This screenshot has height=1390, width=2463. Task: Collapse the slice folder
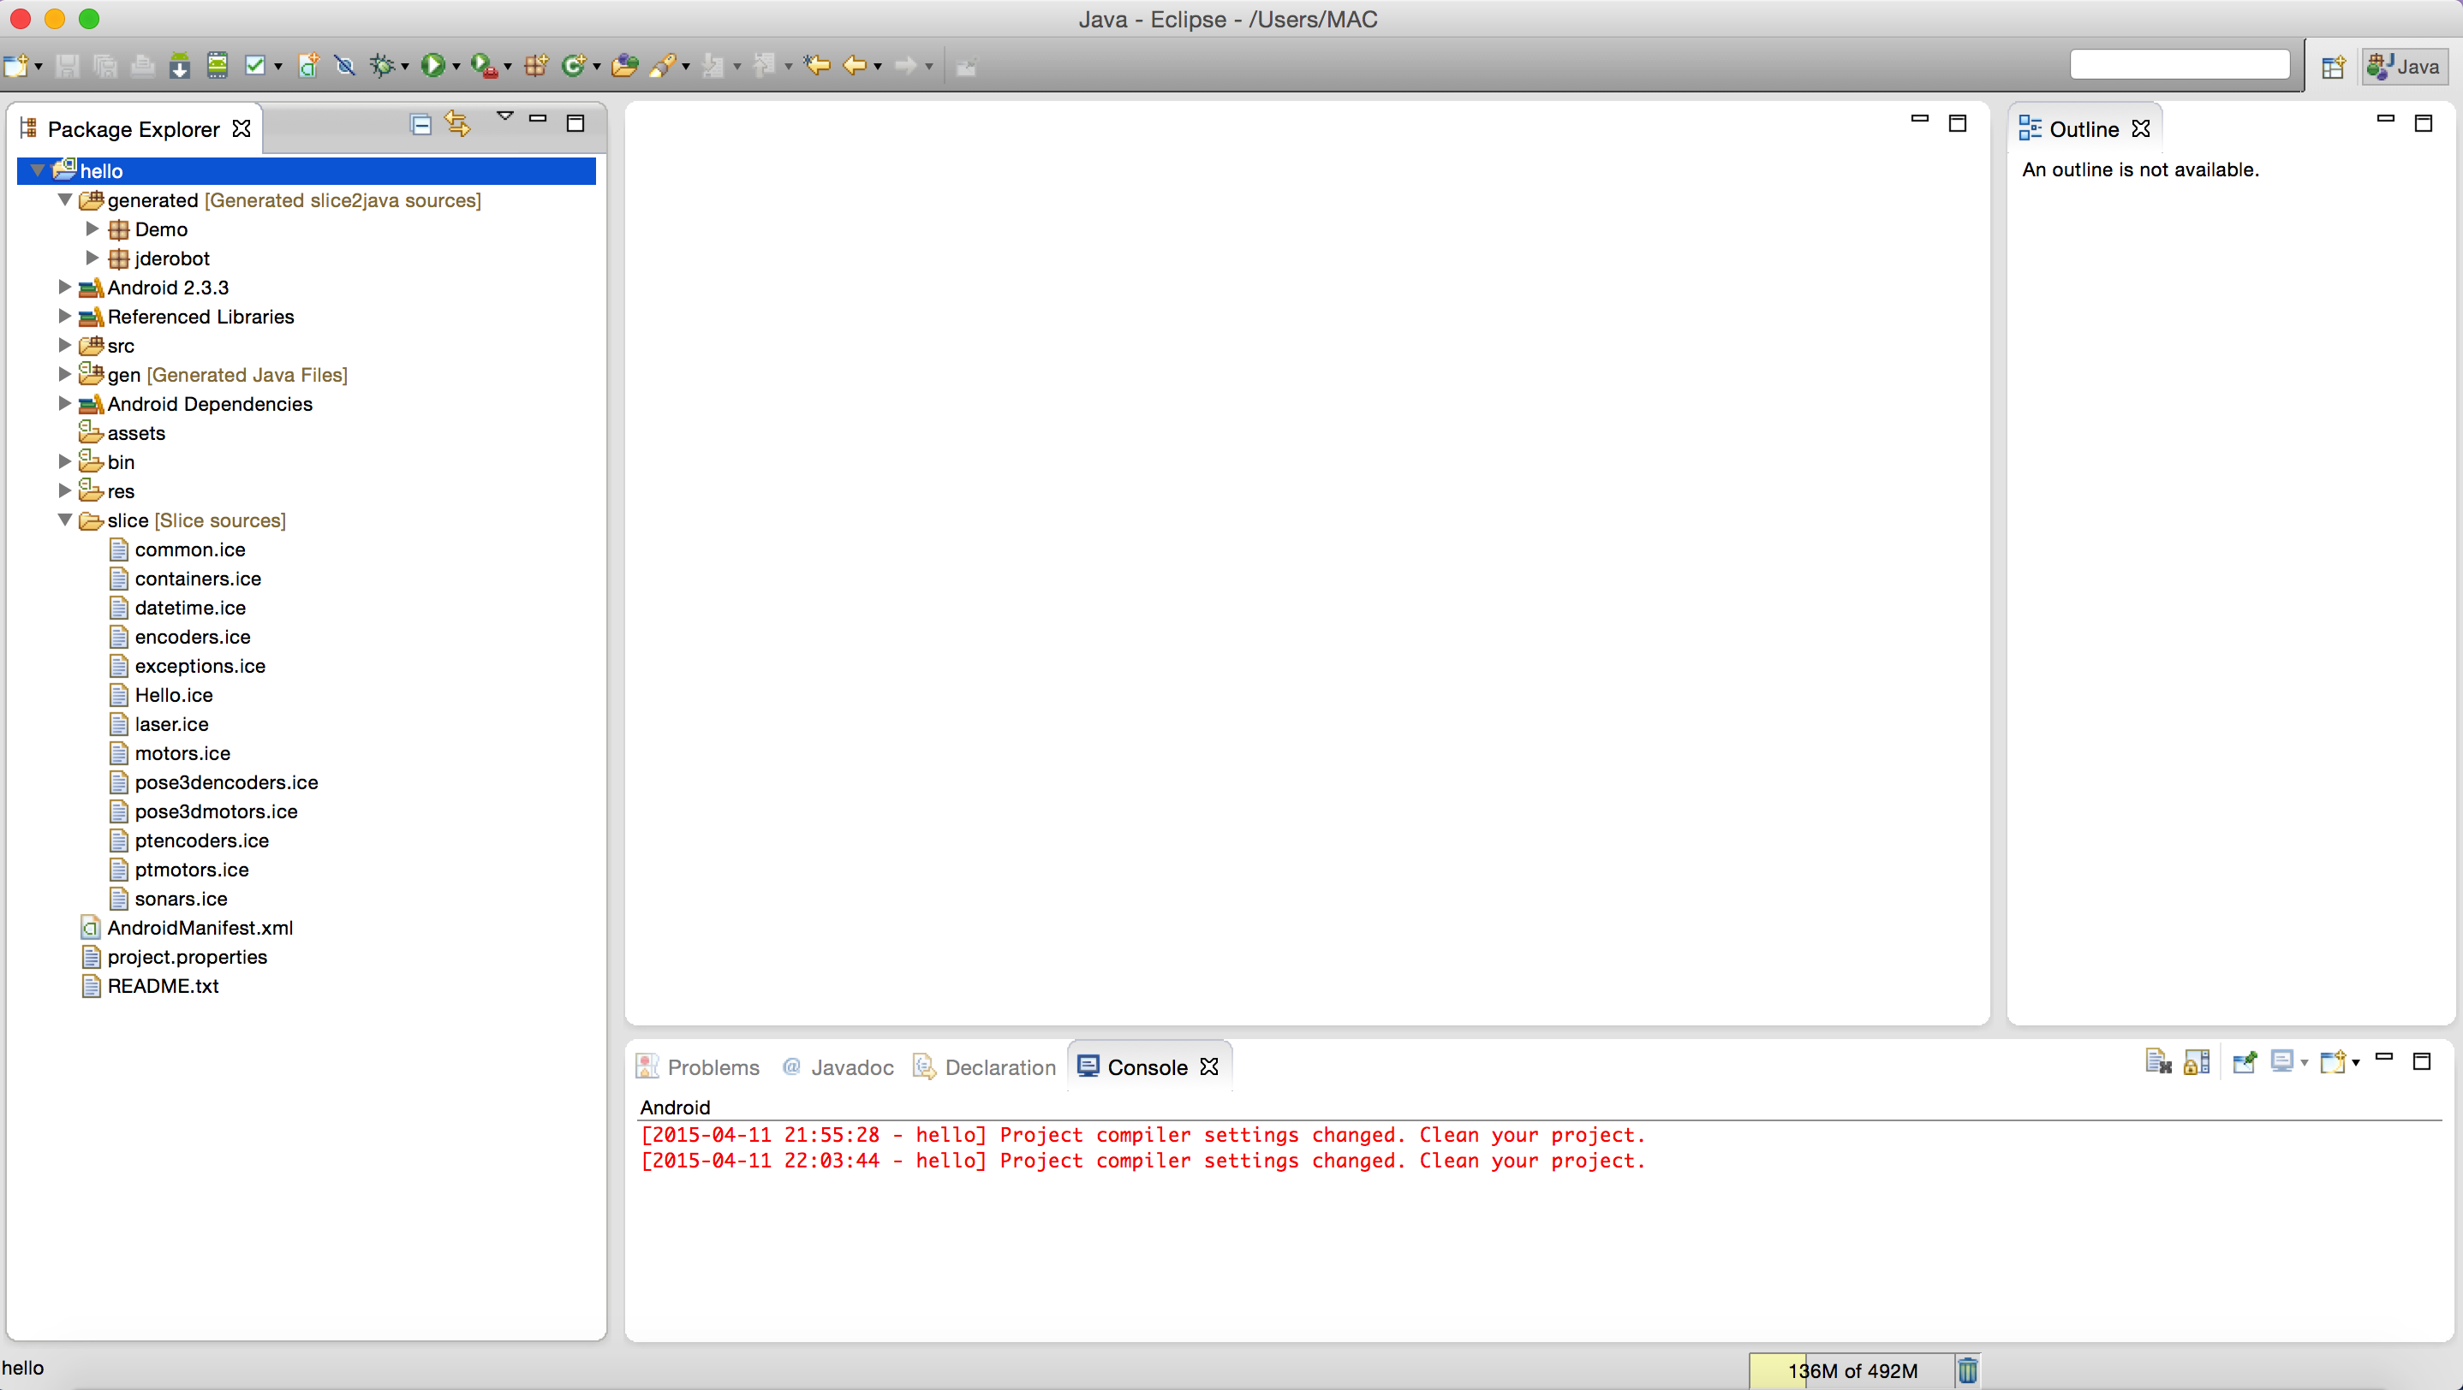(64, 520)
